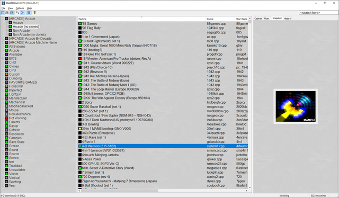339x198 pixels.
Task: Expand the Year folder node
Action: [x=3, y=186]
